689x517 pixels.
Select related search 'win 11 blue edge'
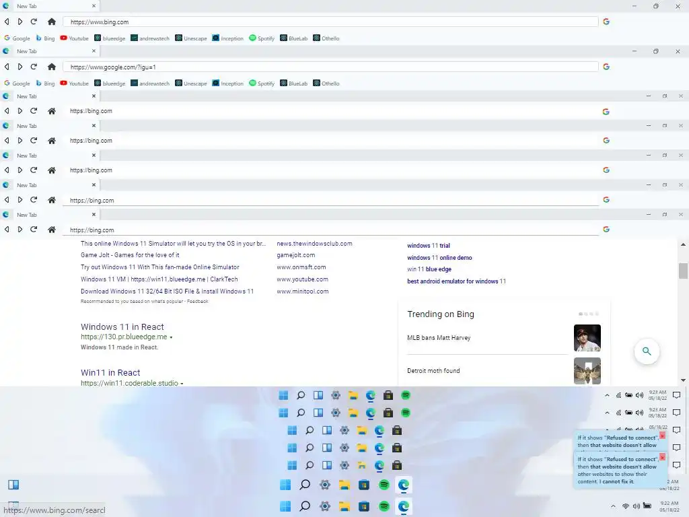coord(429,269)
